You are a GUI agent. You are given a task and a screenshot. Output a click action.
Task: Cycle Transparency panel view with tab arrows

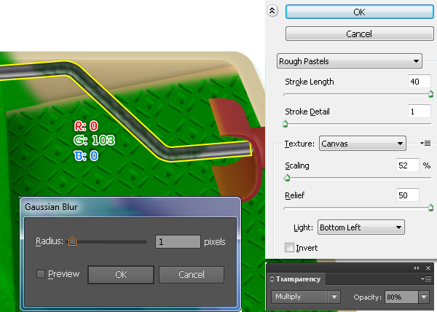coord(272,279)
